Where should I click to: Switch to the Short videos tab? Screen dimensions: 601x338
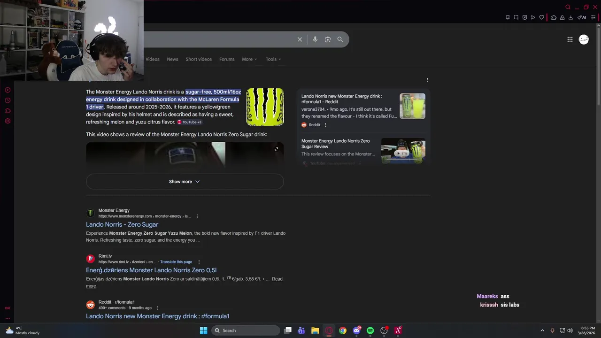[x=199, y=59]
